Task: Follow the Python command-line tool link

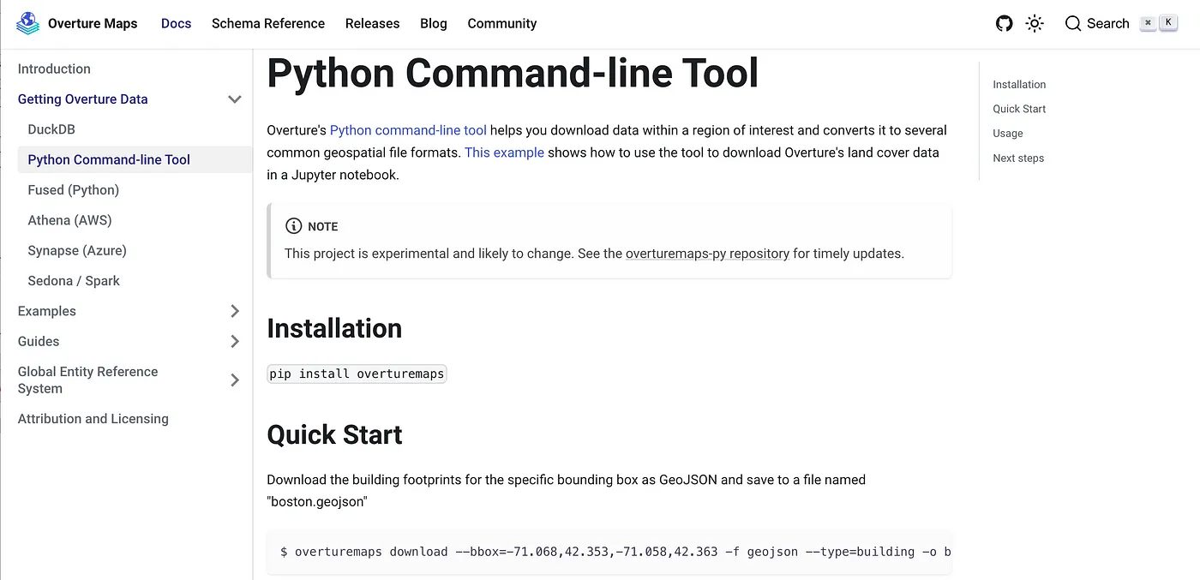Action: tap(408, 130)
